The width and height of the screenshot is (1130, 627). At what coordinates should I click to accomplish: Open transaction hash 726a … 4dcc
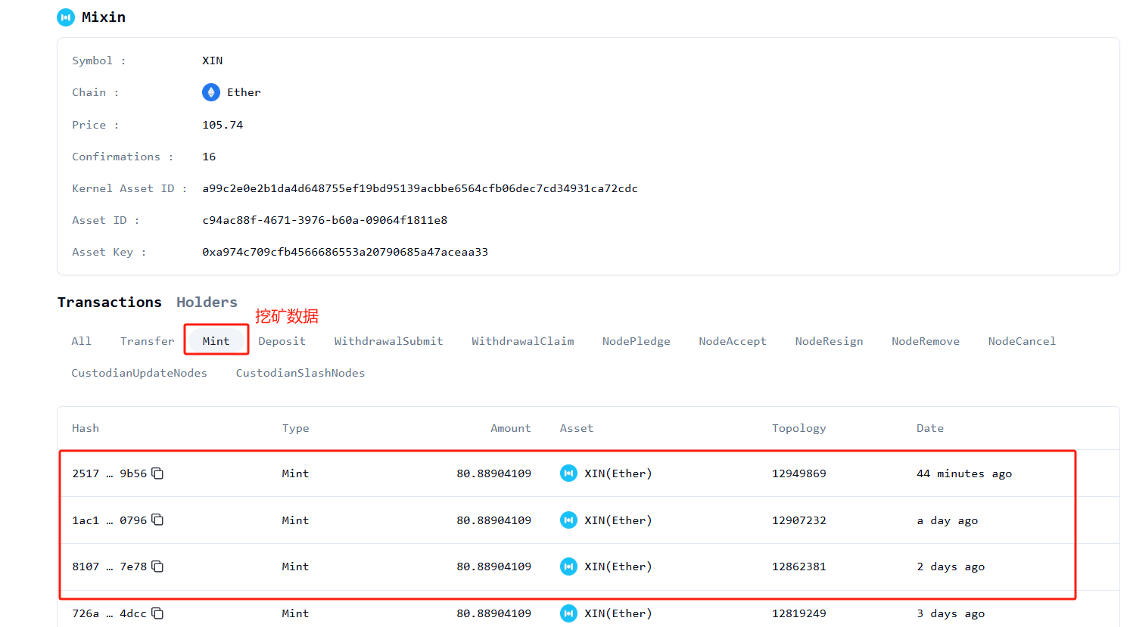[110, 613]
